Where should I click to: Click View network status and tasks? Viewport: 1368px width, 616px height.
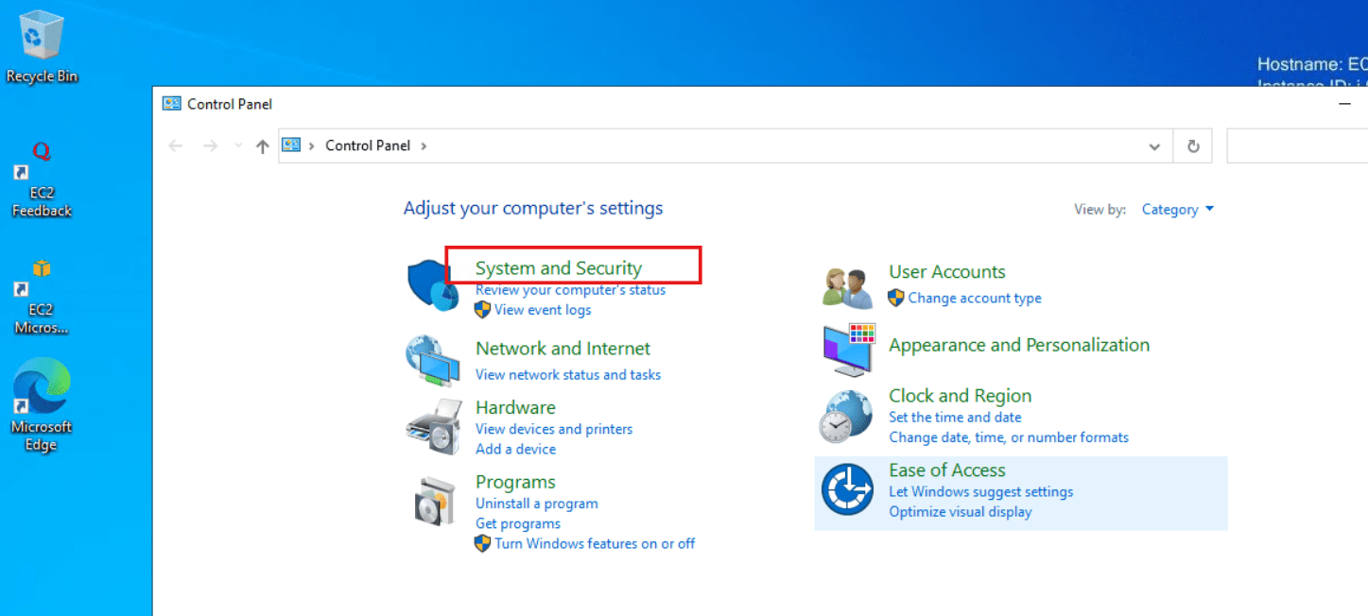tap(568, 375)
